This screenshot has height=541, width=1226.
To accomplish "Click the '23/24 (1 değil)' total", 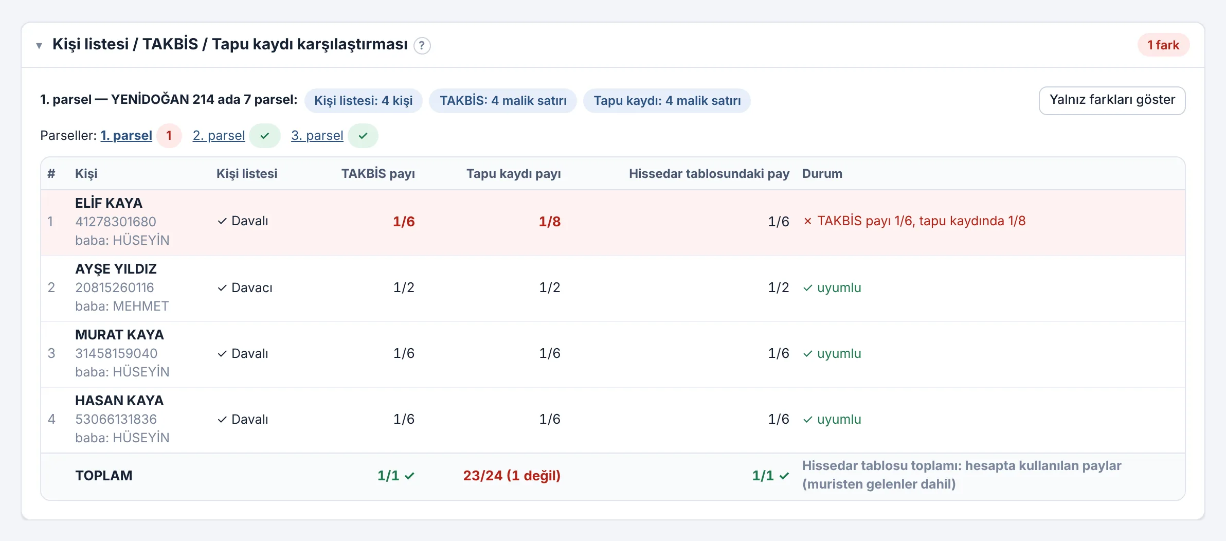I will point(512,476).
